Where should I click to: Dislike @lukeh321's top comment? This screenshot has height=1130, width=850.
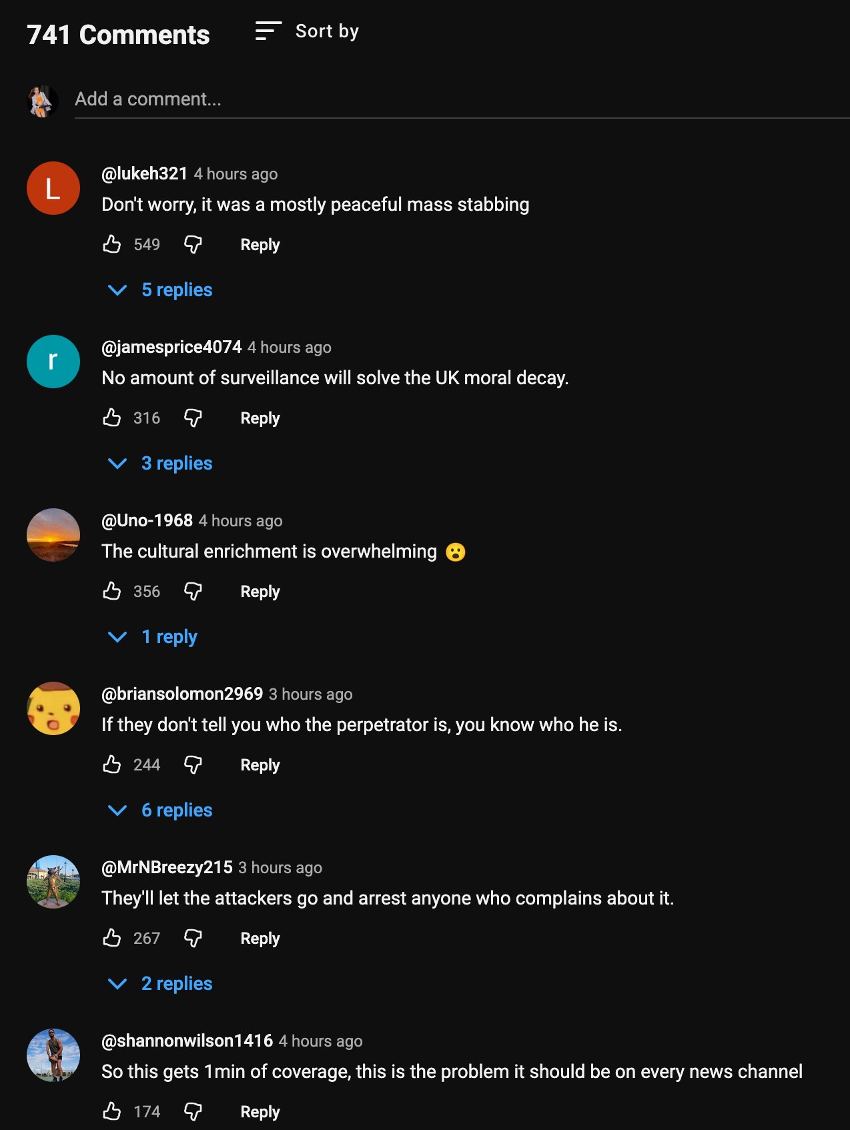[193, 244]
